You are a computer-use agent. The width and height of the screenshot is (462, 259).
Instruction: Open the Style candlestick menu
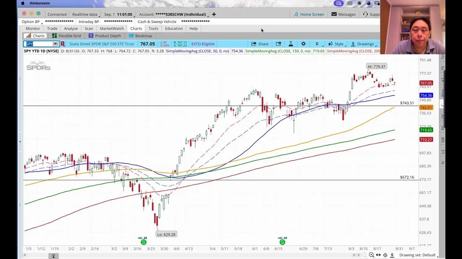(336, 44)
